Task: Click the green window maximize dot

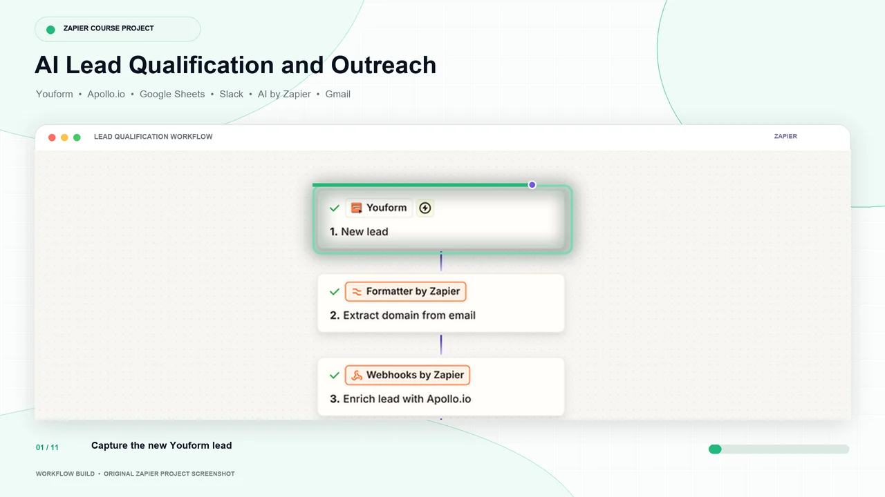Action: point(77,137)
